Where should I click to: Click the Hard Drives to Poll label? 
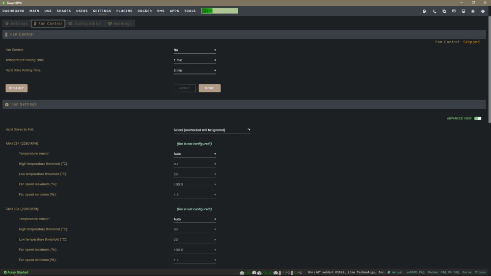tap(20, 129)
